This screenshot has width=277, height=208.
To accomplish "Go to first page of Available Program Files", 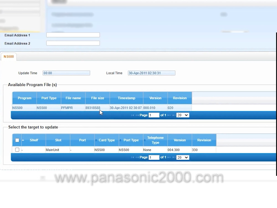I will (x=132, y=115).
